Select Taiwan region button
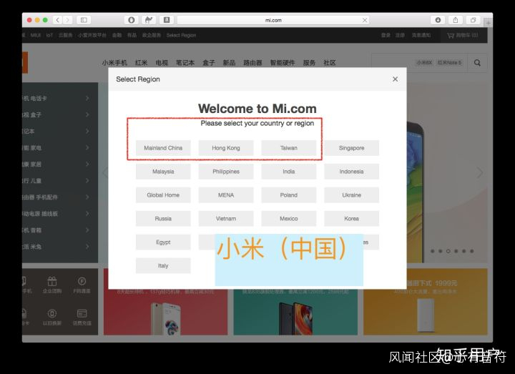 [289, 148]
